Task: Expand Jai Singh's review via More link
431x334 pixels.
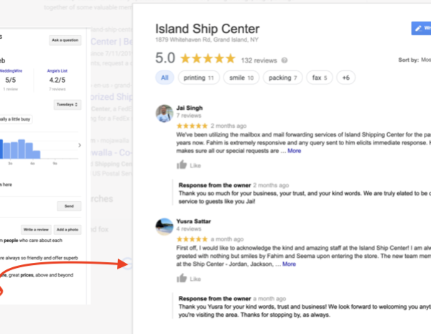Action: pyautogui.click(x=295, y=152)
